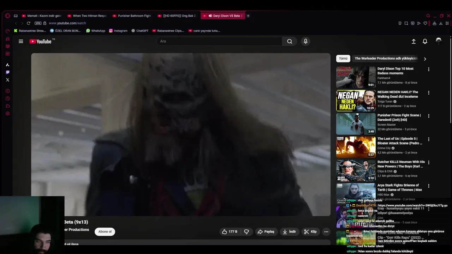452x254 pixels.
Task: Open browser downloads arrow icon
Action: coord(441,23)
